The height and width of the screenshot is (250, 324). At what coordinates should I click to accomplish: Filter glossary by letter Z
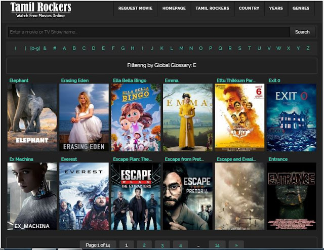(308, 49)
